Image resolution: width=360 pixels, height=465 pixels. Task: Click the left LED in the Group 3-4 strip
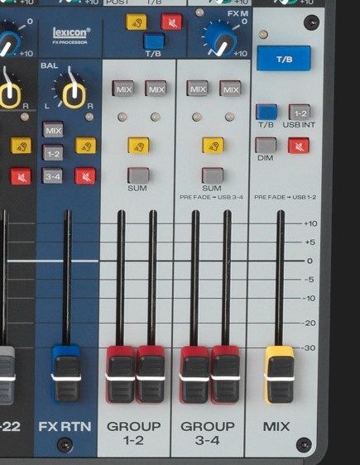click(197, 117)
